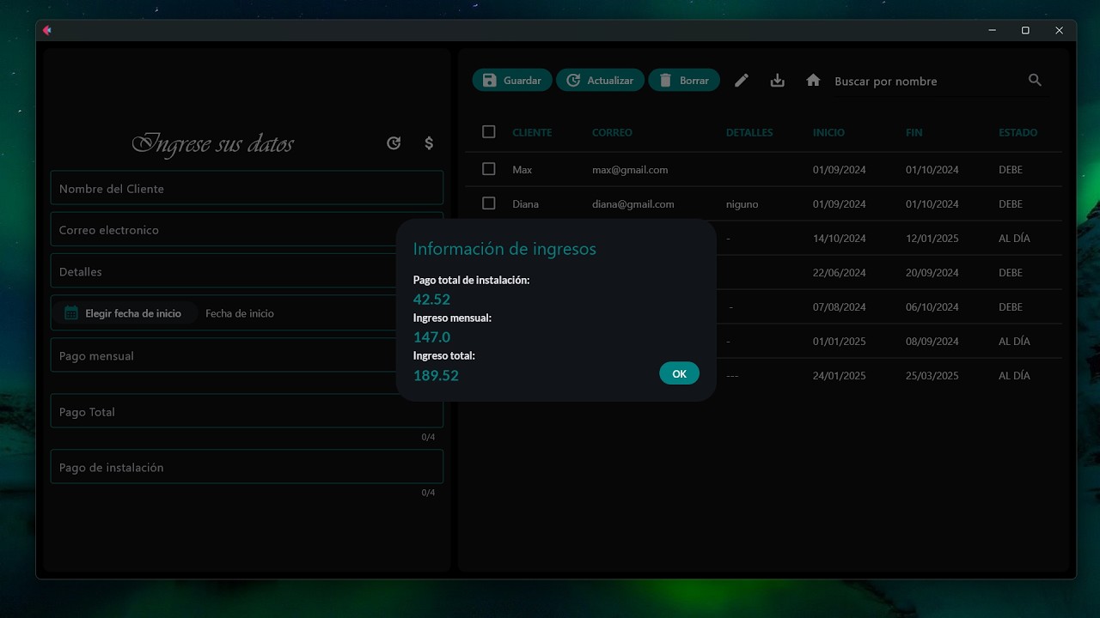The height and width of the screenshot is (618, 1100).
Task: Click the start date 22/06/2024
Action: (840, 273)
